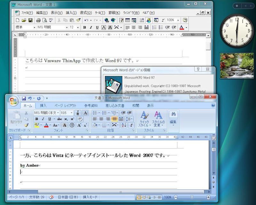Open the MS 明朝 font dropdown in Word 97
Viewport: 256px width, 205px height.
[x=67, y=27]
